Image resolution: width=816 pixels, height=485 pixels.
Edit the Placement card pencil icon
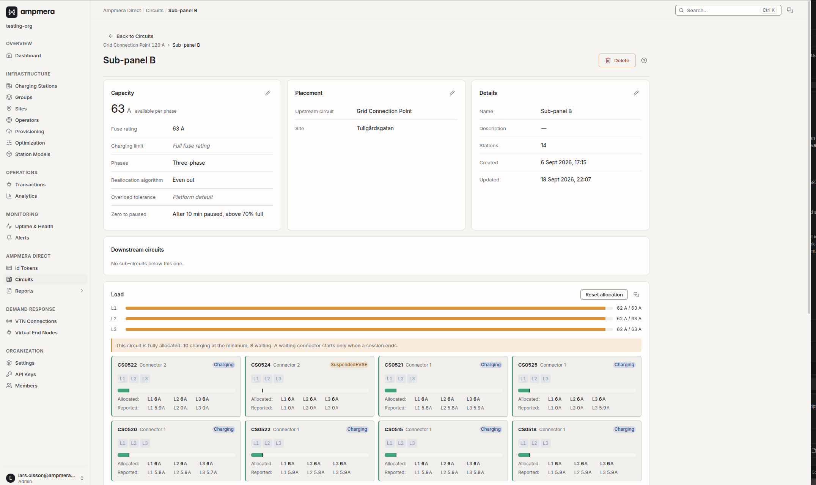pos(452,93)
